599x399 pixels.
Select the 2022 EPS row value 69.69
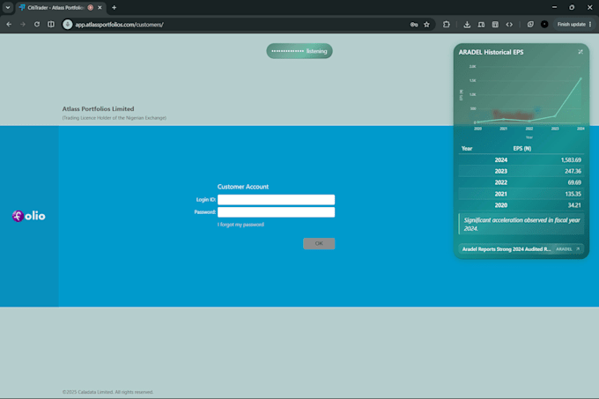click(574, 182)
